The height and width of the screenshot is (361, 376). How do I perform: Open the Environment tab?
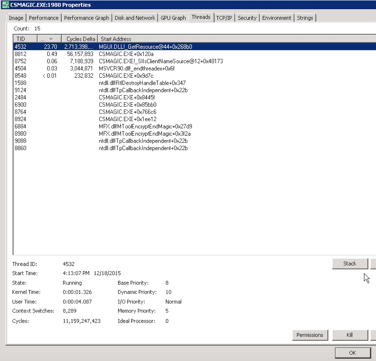pos(276,18)
